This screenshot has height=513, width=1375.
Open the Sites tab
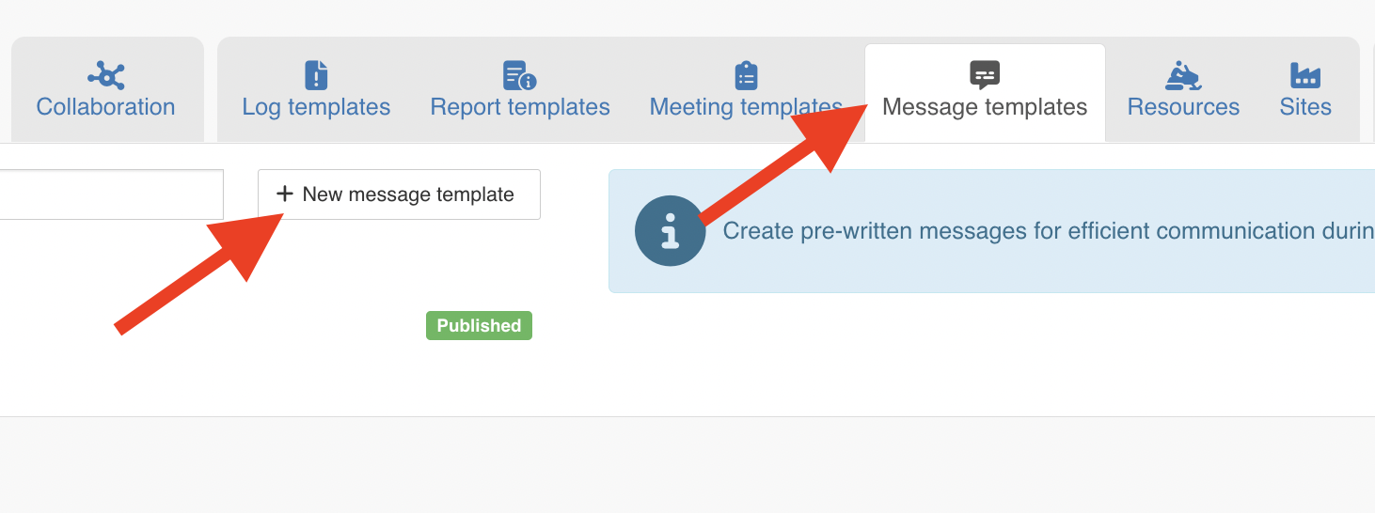coord(1305,91)
